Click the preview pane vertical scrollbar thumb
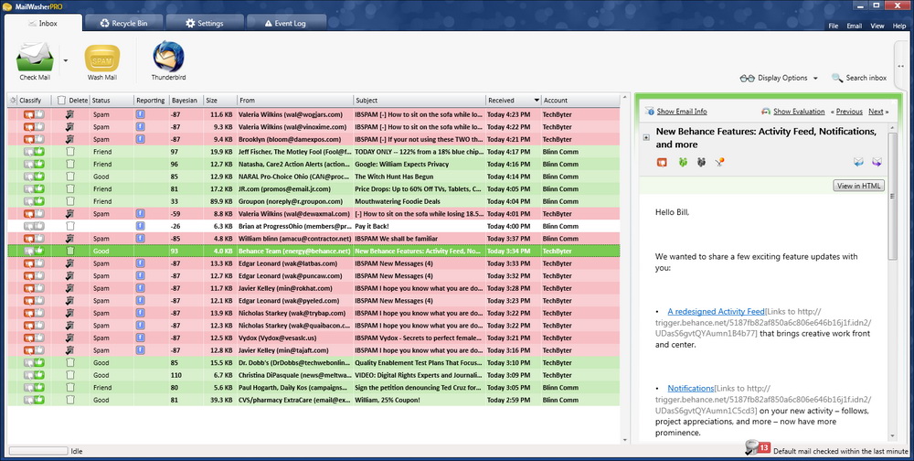This screenshot has width=914, height=461. click(x=892, y=196)
